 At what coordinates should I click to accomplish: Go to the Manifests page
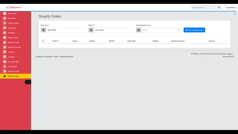[12, 33]
